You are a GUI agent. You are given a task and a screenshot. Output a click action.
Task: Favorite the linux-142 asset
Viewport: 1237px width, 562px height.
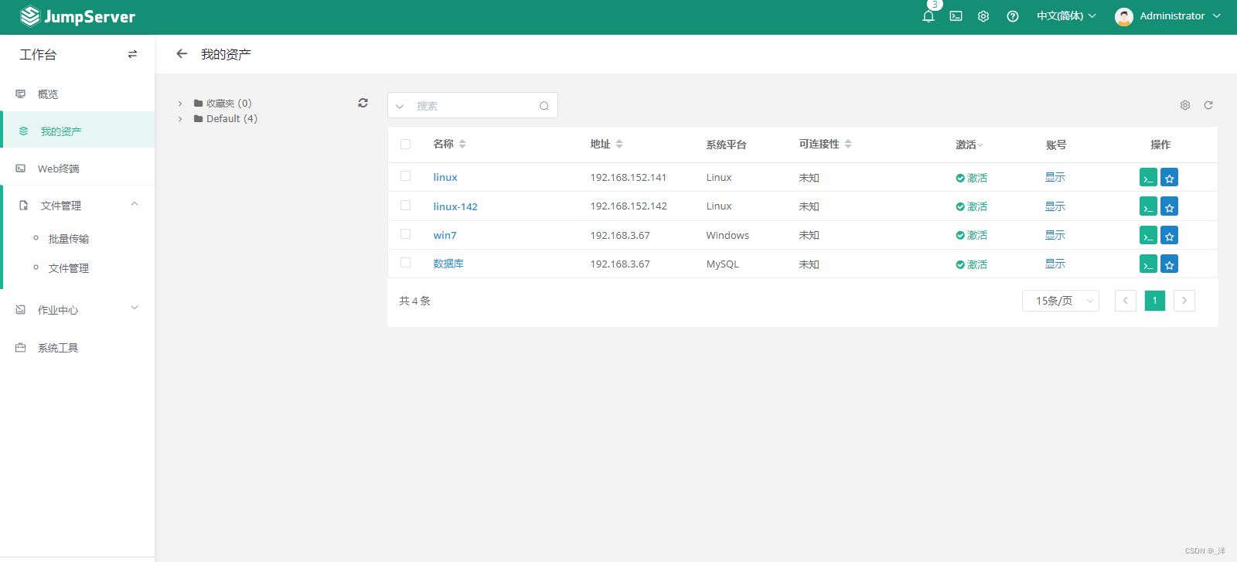coord(1170,206)
